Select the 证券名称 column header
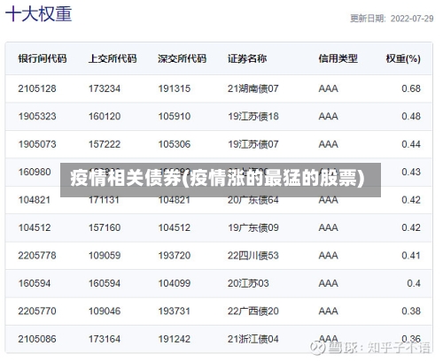Image resolution: width=443 pixels, height=361 pixels. (x=247, y=58)
